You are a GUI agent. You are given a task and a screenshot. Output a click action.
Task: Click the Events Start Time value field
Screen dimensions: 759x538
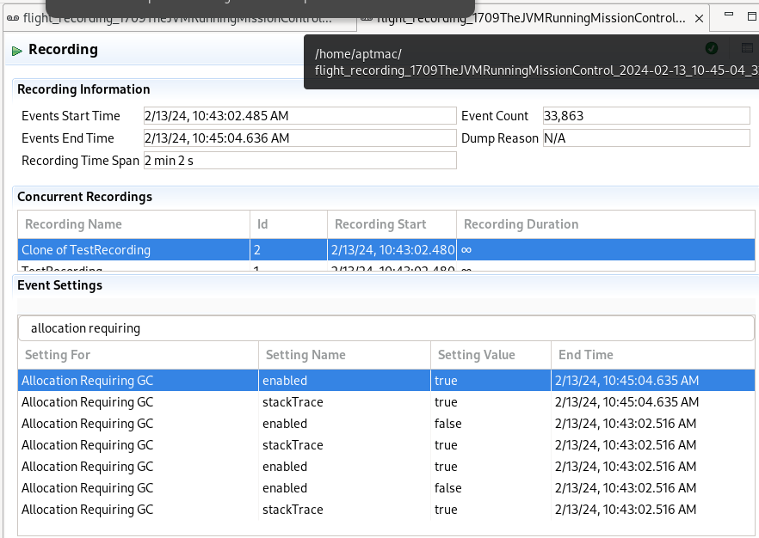tap(299, 116)
